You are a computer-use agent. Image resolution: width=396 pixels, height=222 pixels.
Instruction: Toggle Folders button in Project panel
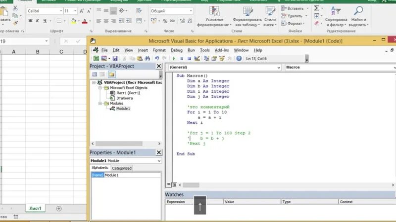[x=111, y=74]
